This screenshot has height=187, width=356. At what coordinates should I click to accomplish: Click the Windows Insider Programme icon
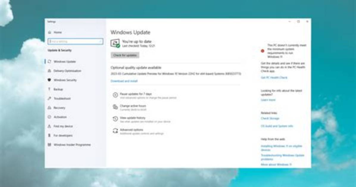click(x=49, y=144)
